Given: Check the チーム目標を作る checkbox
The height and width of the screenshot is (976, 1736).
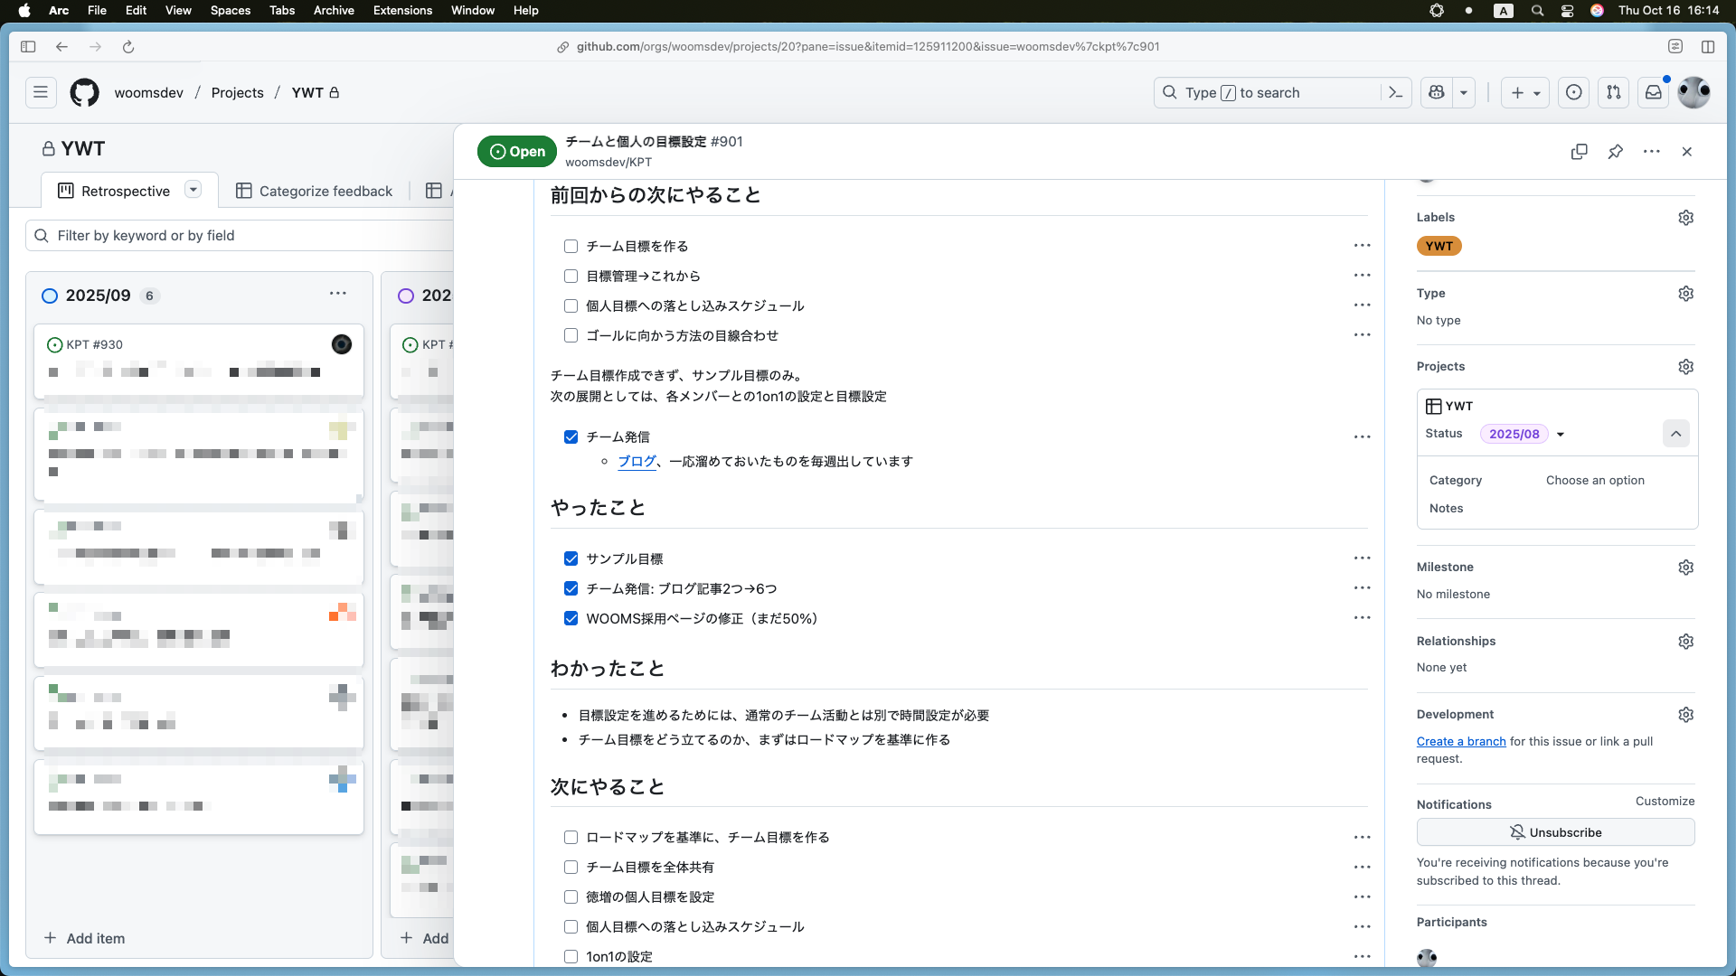Looking at the screenshot, I should coord(571,246).
